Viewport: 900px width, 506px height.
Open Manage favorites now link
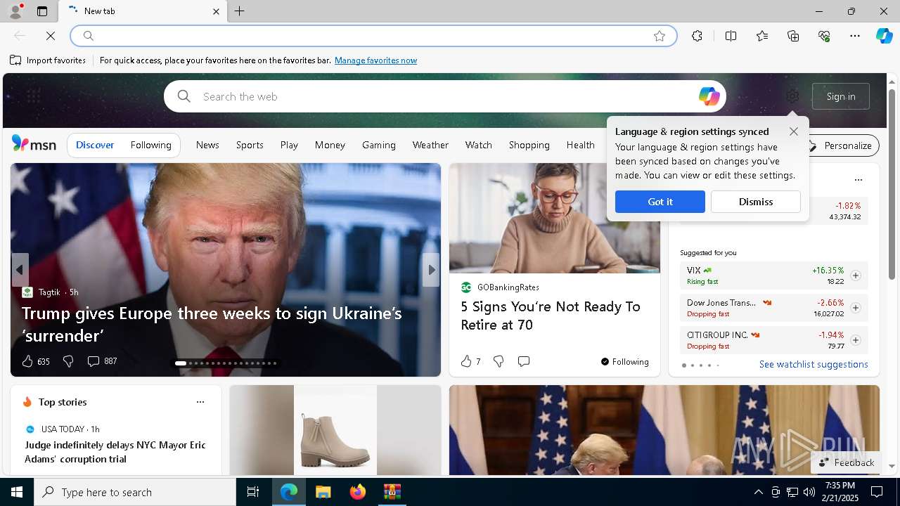point(375,60)
